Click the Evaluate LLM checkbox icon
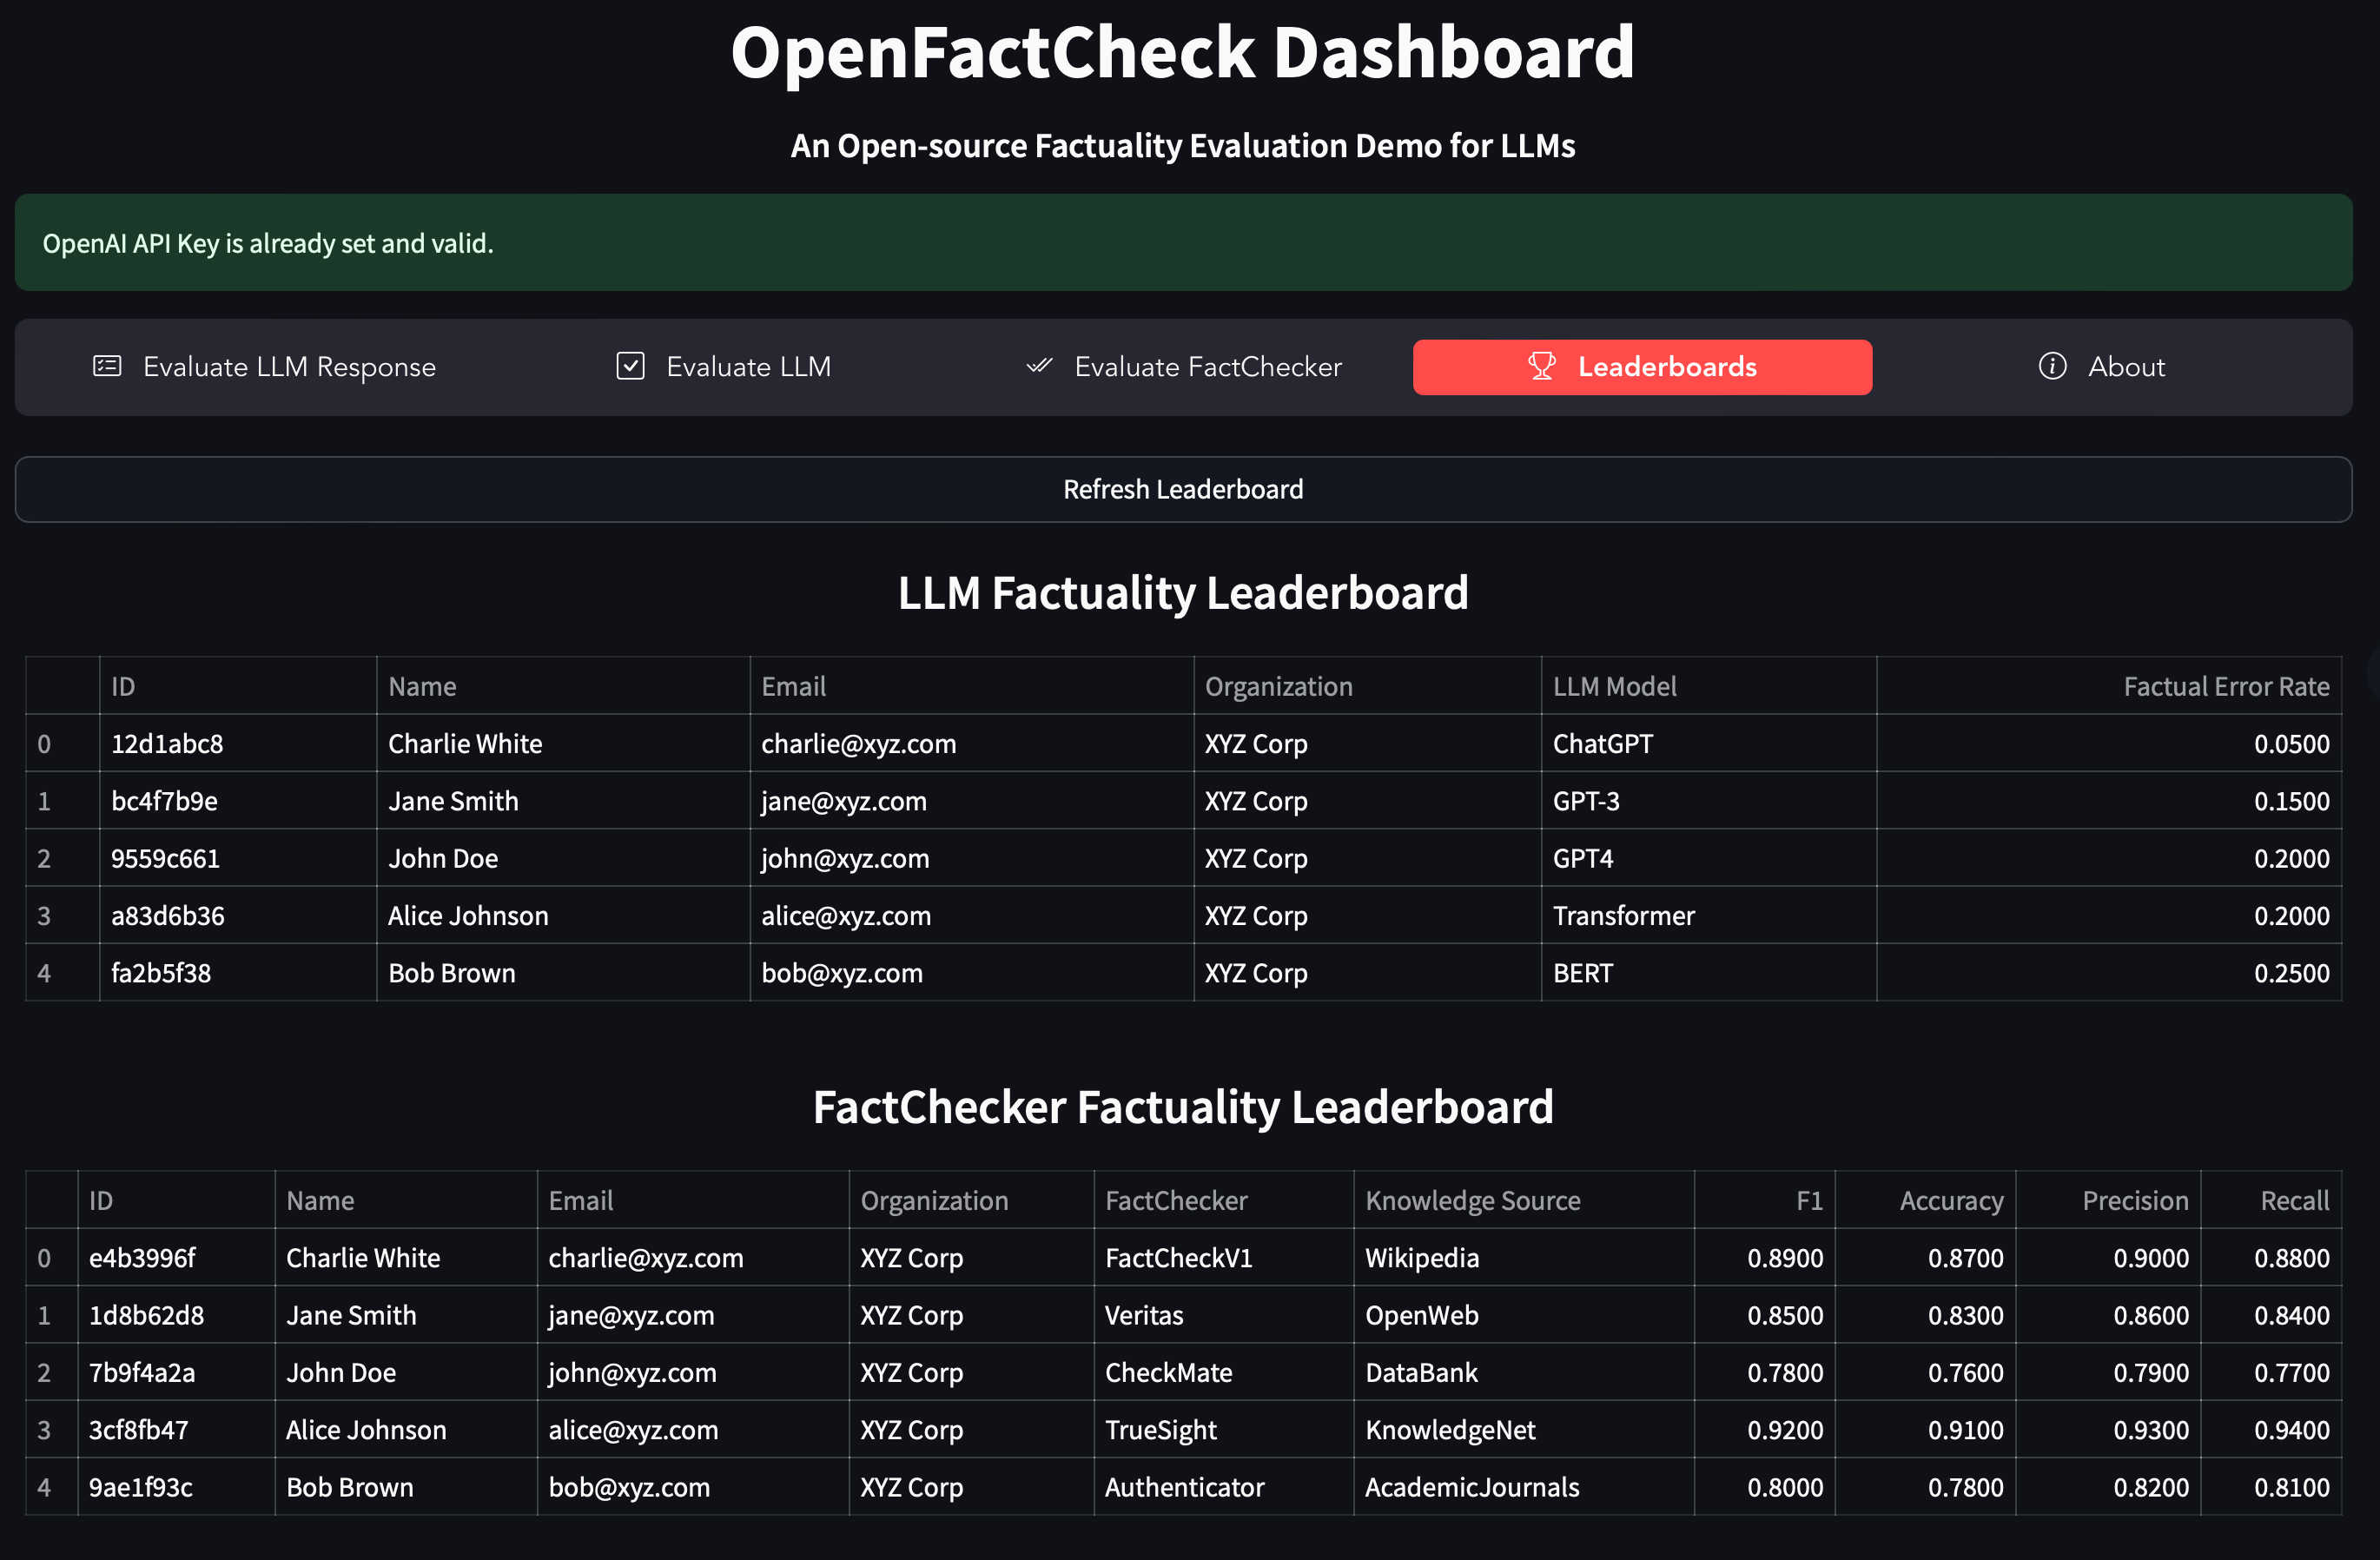2380x1560 pixels. point(630,366)
